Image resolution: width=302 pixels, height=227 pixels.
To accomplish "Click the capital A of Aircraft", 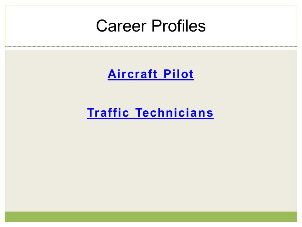I will click(x=112, y=74).
